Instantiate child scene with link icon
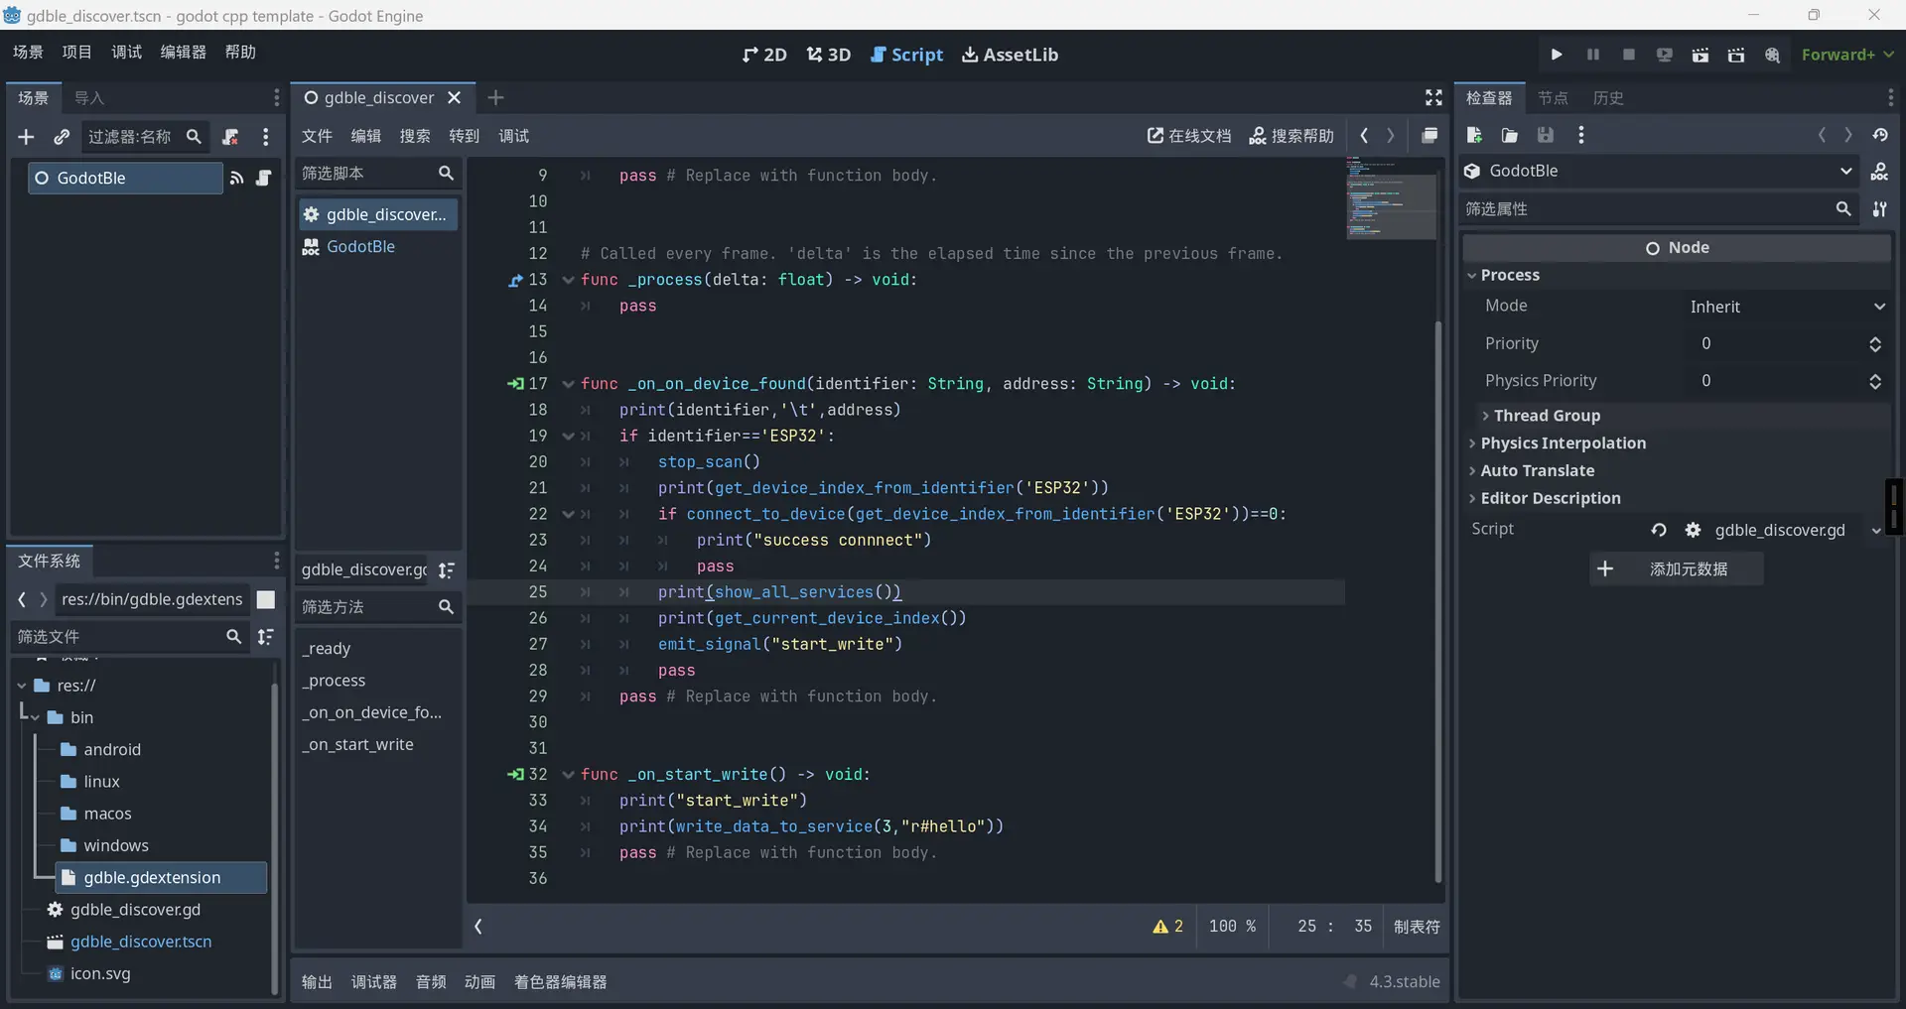The width and height of the screenshot is (1906, 1009). tap(62, 137)
